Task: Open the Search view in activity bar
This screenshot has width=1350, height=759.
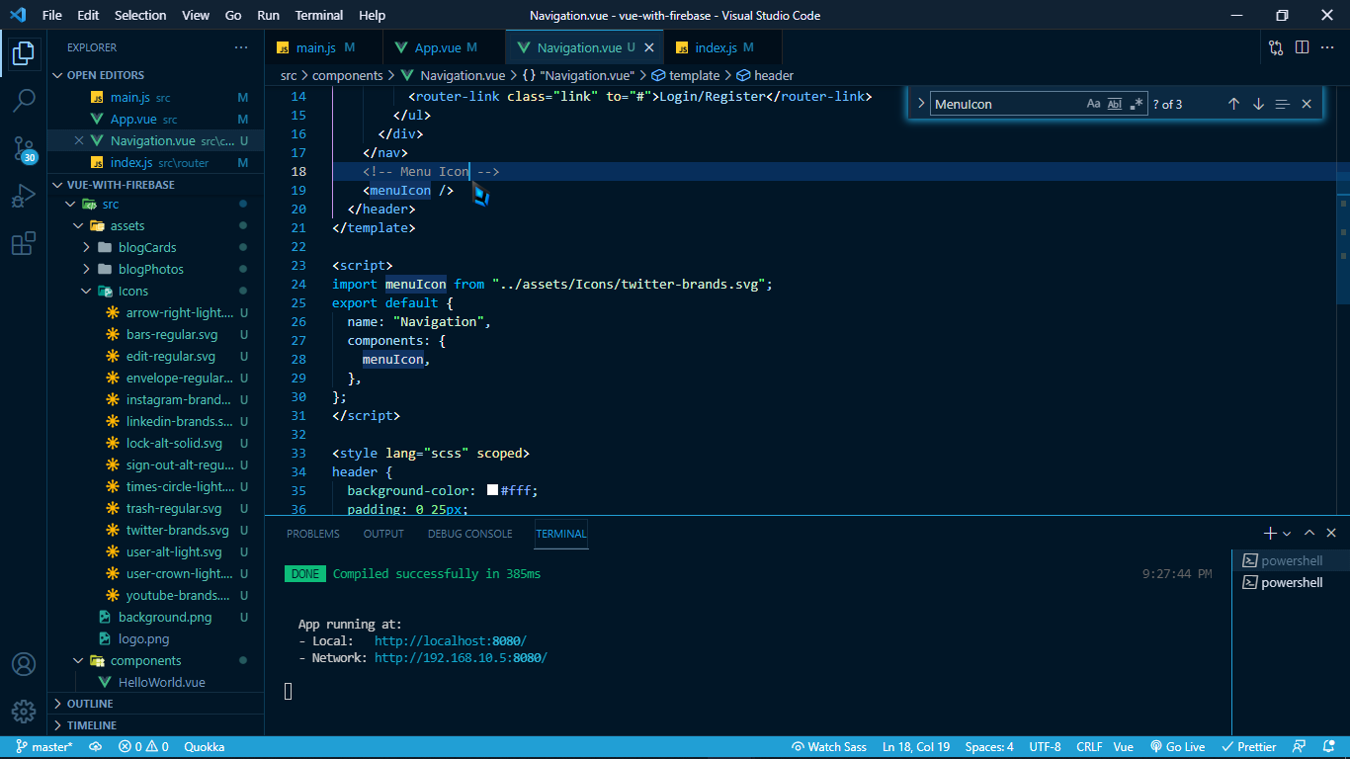Action: pyautogui.click(x=24, y=100)
